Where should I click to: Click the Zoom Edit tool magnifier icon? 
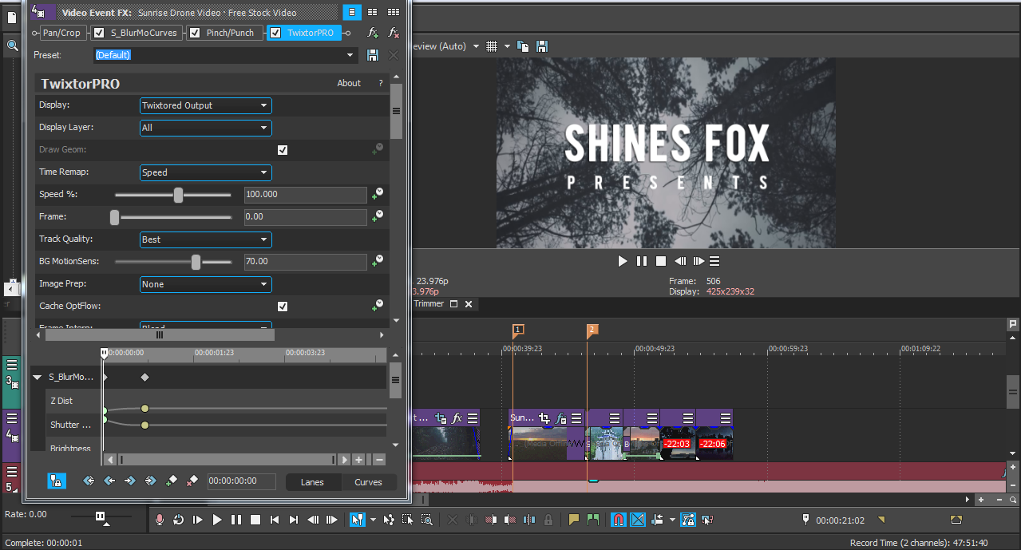(x=427, y=520)
